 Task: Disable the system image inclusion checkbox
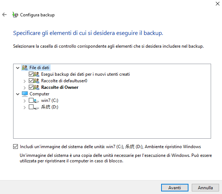tap(15, 147)
